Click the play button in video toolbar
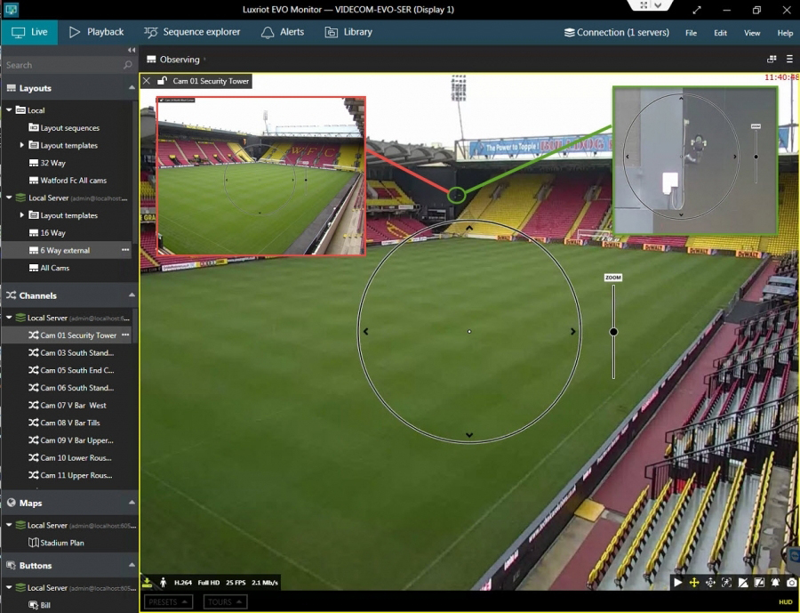 click(x=678, y=583)
